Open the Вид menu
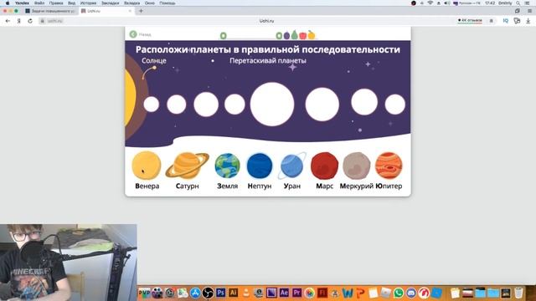The width and height of the screenshot is (536, 301). (x=71, y=3)
